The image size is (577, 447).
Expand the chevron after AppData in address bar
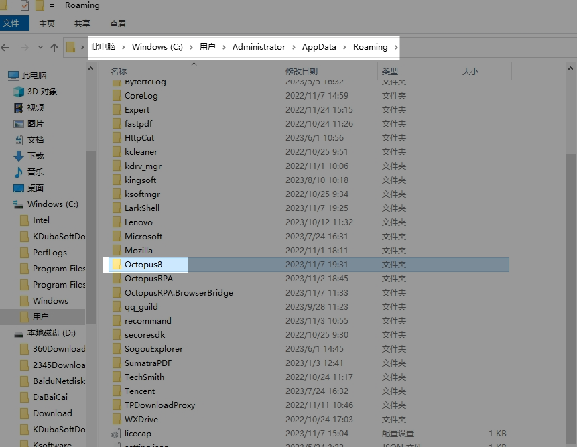[x=345, y=47]
